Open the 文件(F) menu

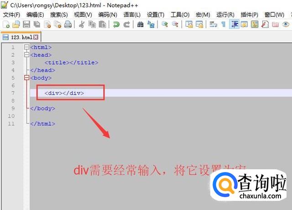tap(11, 15)
